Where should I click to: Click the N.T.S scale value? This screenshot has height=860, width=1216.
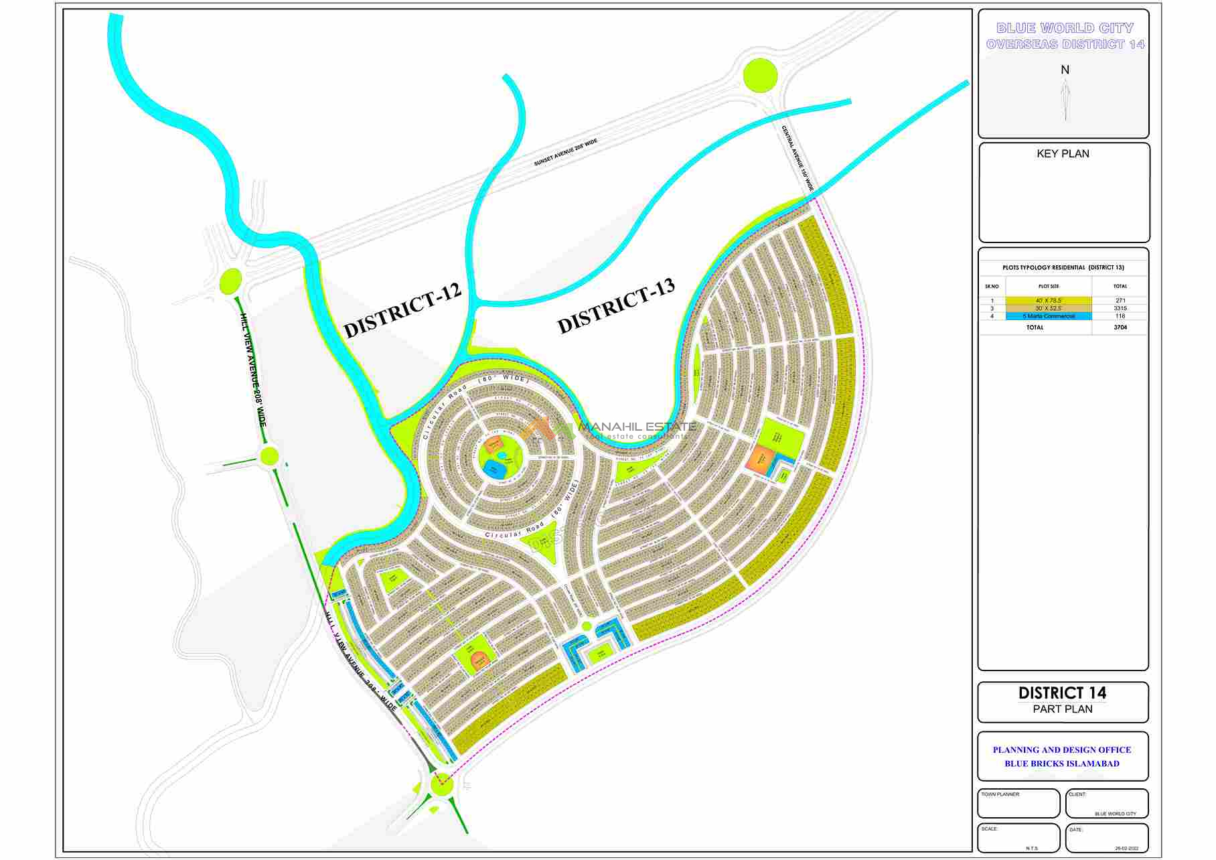1031,849
